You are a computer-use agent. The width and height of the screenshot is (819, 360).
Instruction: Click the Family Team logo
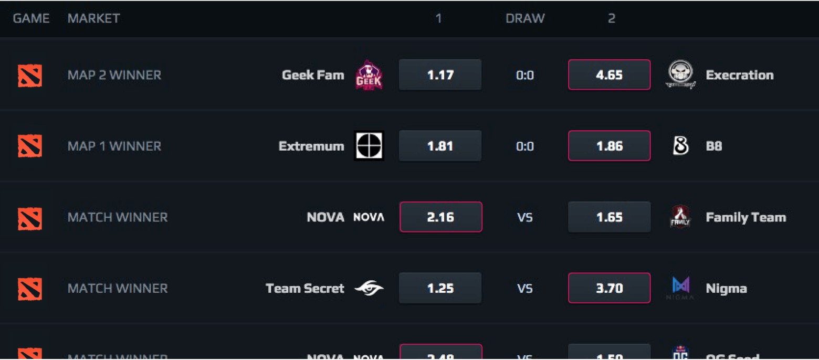click(681, 217)
